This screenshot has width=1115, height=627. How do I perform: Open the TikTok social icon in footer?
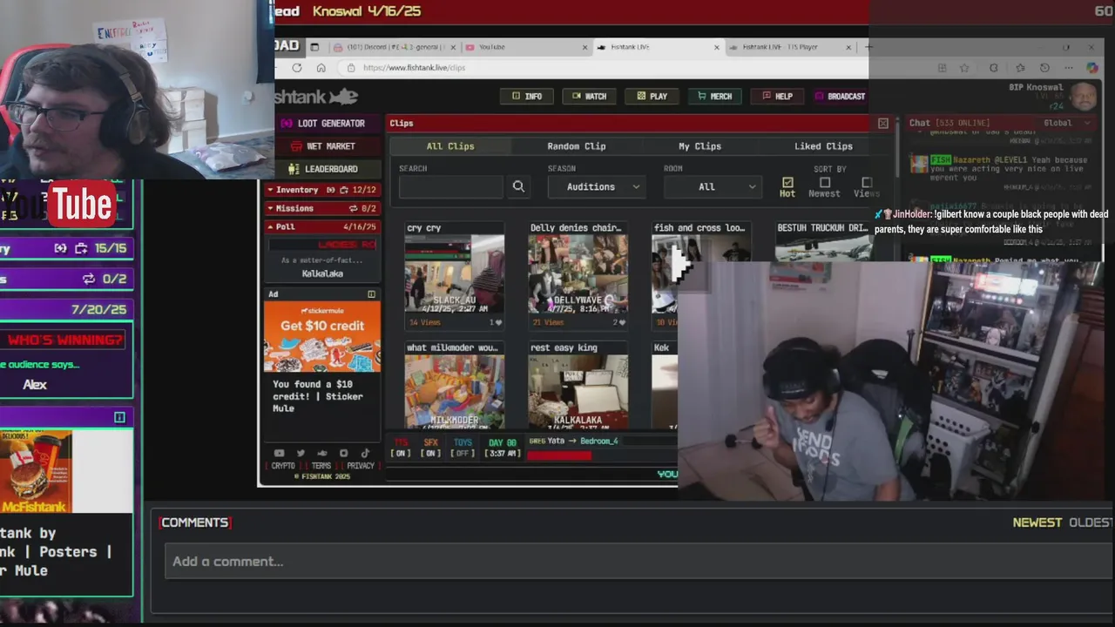pos(365,453)
